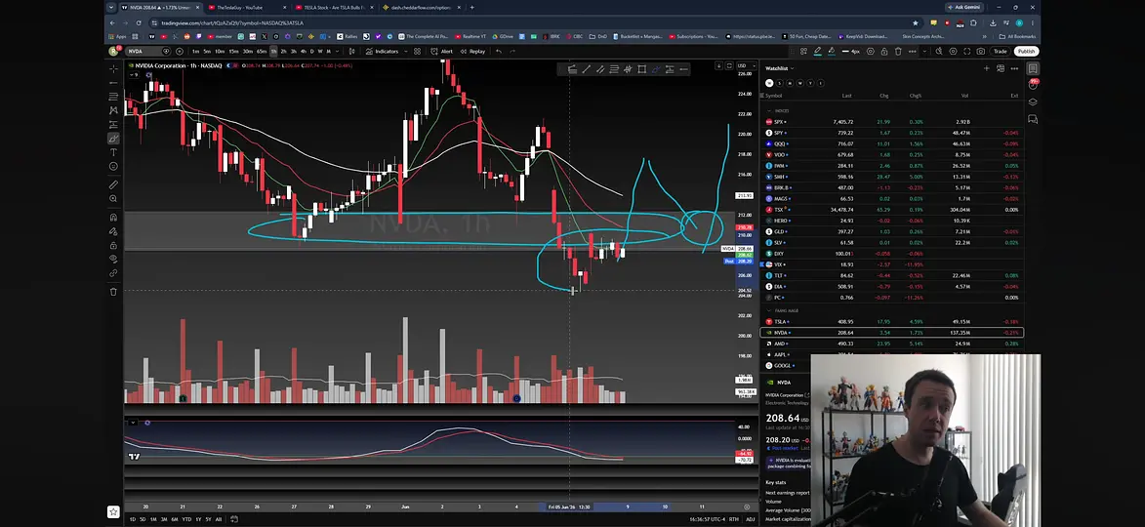Open fill color bucket swatch in drawing toolbar
This screenshot has height=527, width=1145.
click(831, 51)
